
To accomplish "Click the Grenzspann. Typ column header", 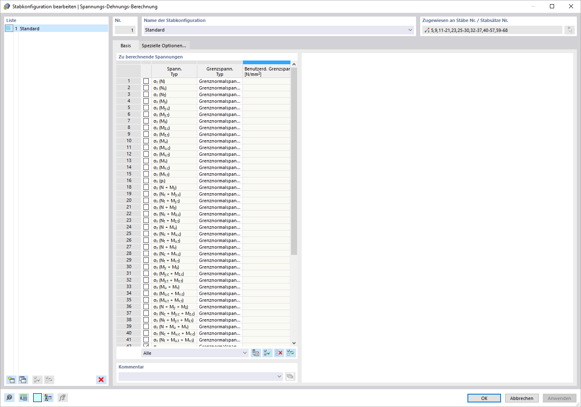I will click(x=220, y=71).
